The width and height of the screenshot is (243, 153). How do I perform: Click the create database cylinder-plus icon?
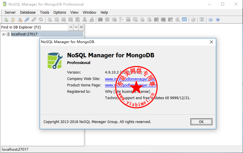click(50, 19)
